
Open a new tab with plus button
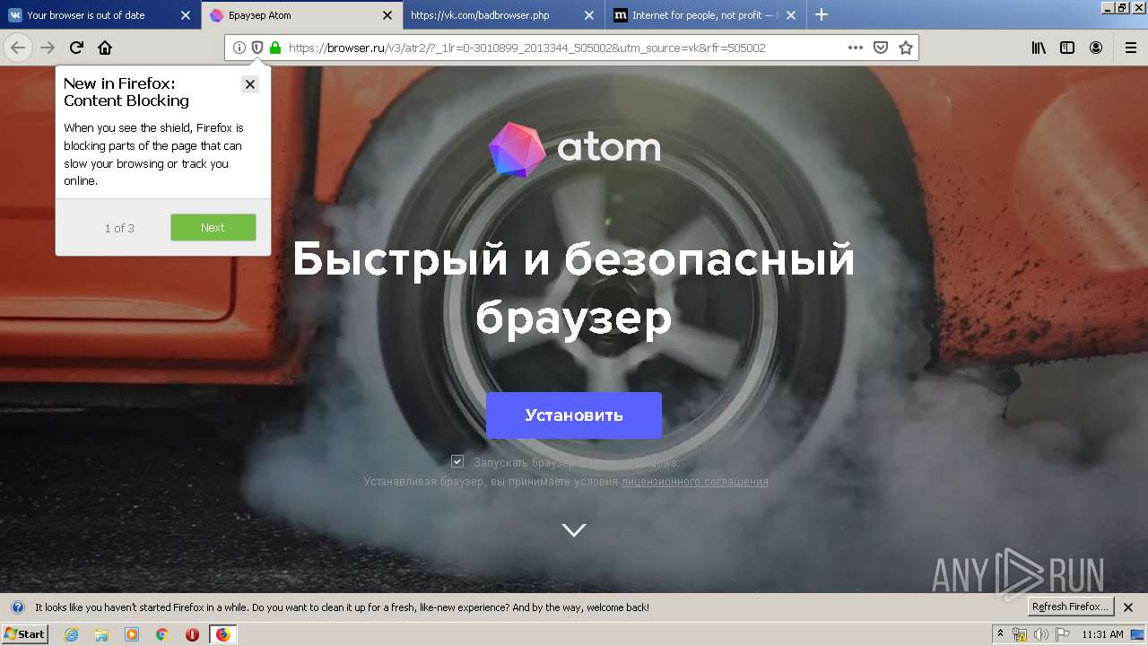822,14
